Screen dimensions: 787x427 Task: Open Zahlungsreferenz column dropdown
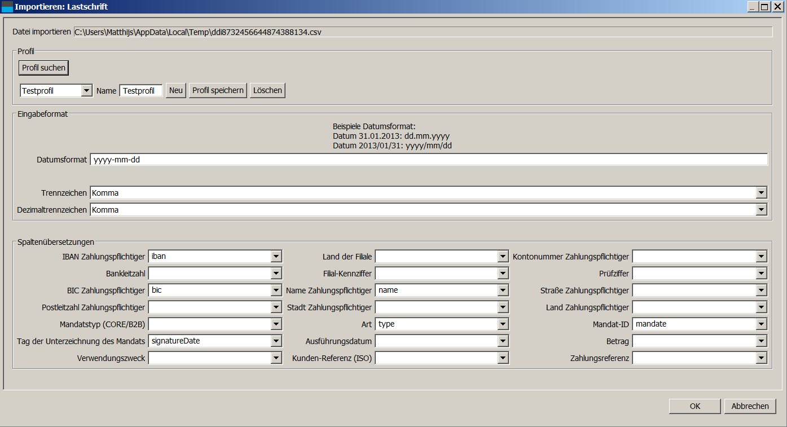(x=700, y=358)
